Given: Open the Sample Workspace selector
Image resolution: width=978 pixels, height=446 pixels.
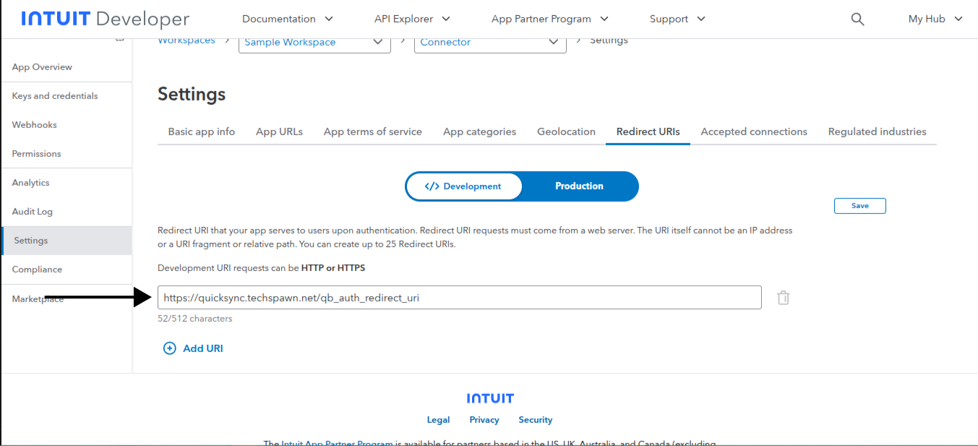Looking at the screenshot, I should (314, 43).
